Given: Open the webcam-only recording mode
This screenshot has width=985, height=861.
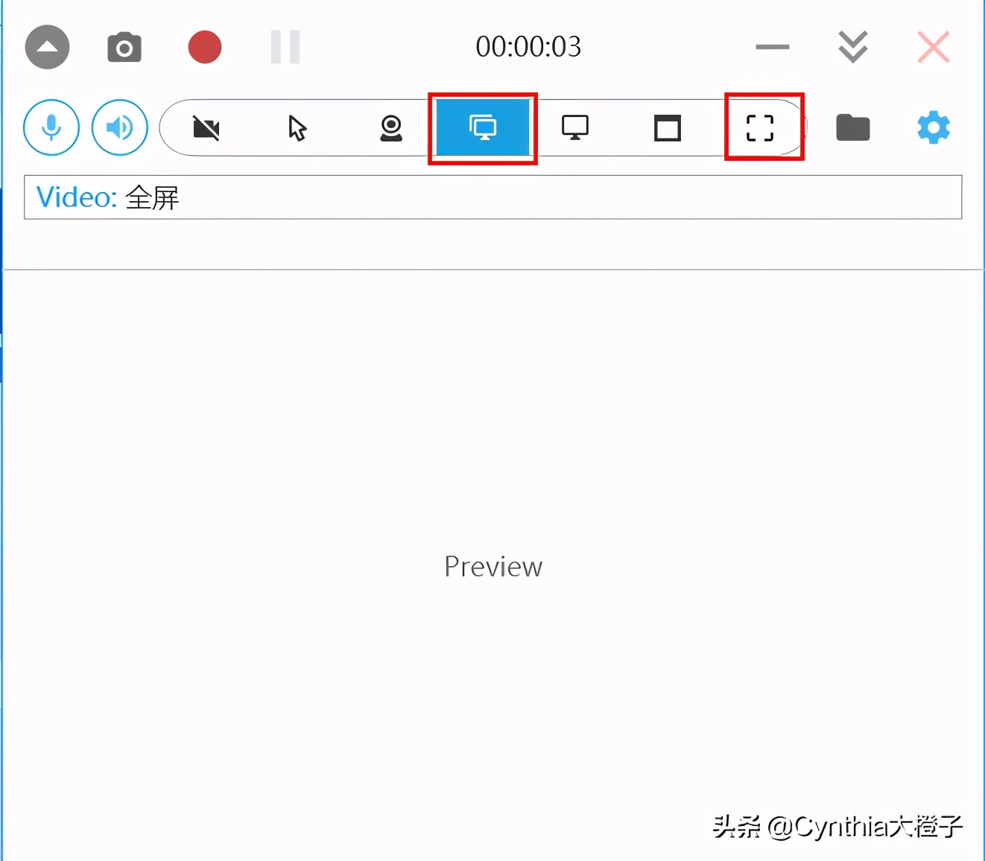Looking at the screenshot, I should pos(390,127).
